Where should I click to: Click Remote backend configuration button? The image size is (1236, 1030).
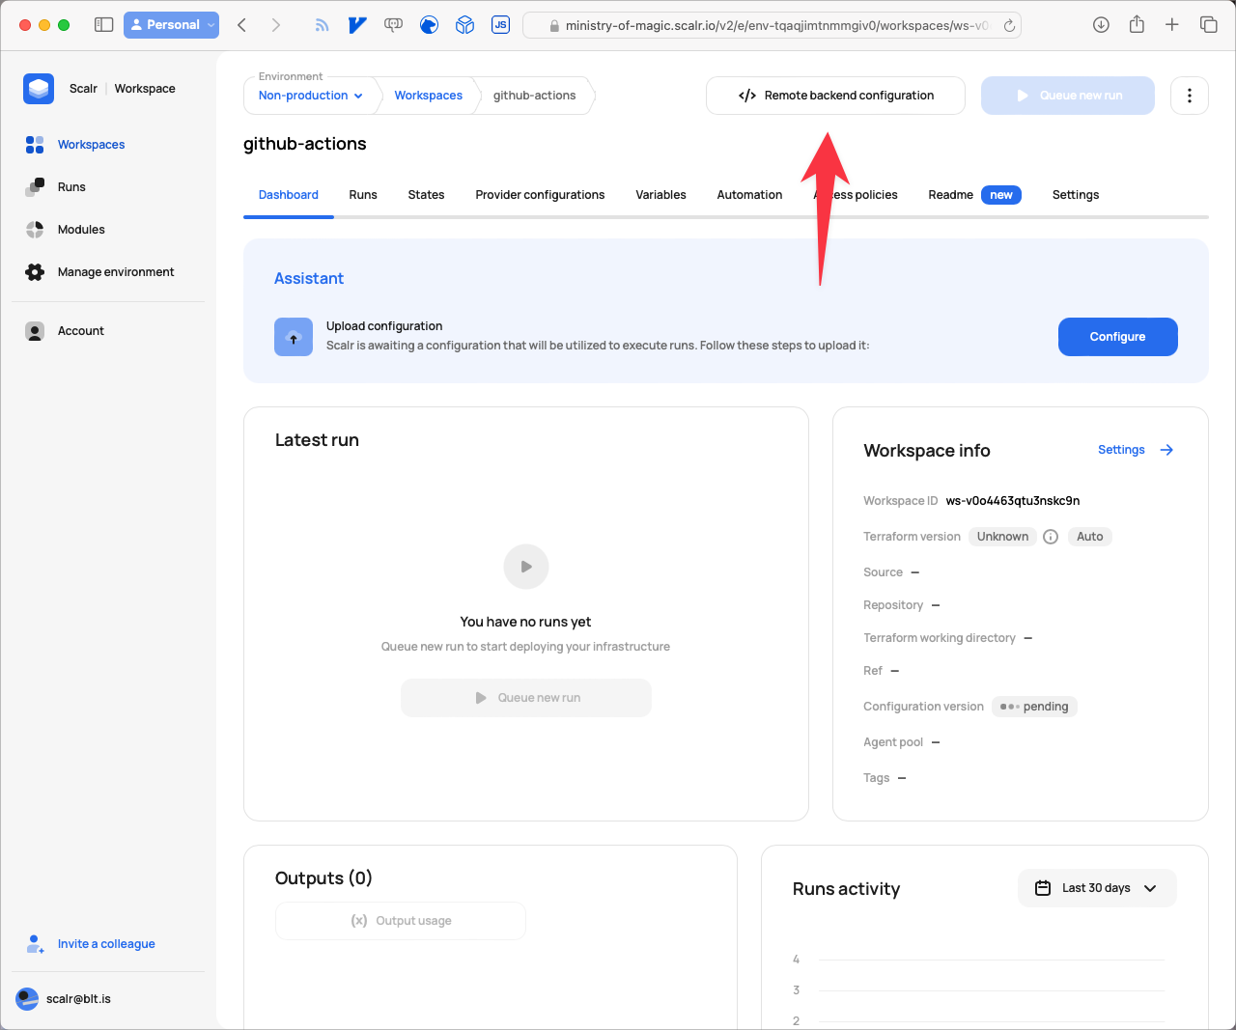pyautogui.click(x=835, y=96)
